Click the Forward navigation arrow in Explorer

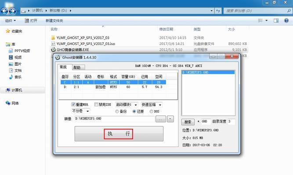[12, 11]
